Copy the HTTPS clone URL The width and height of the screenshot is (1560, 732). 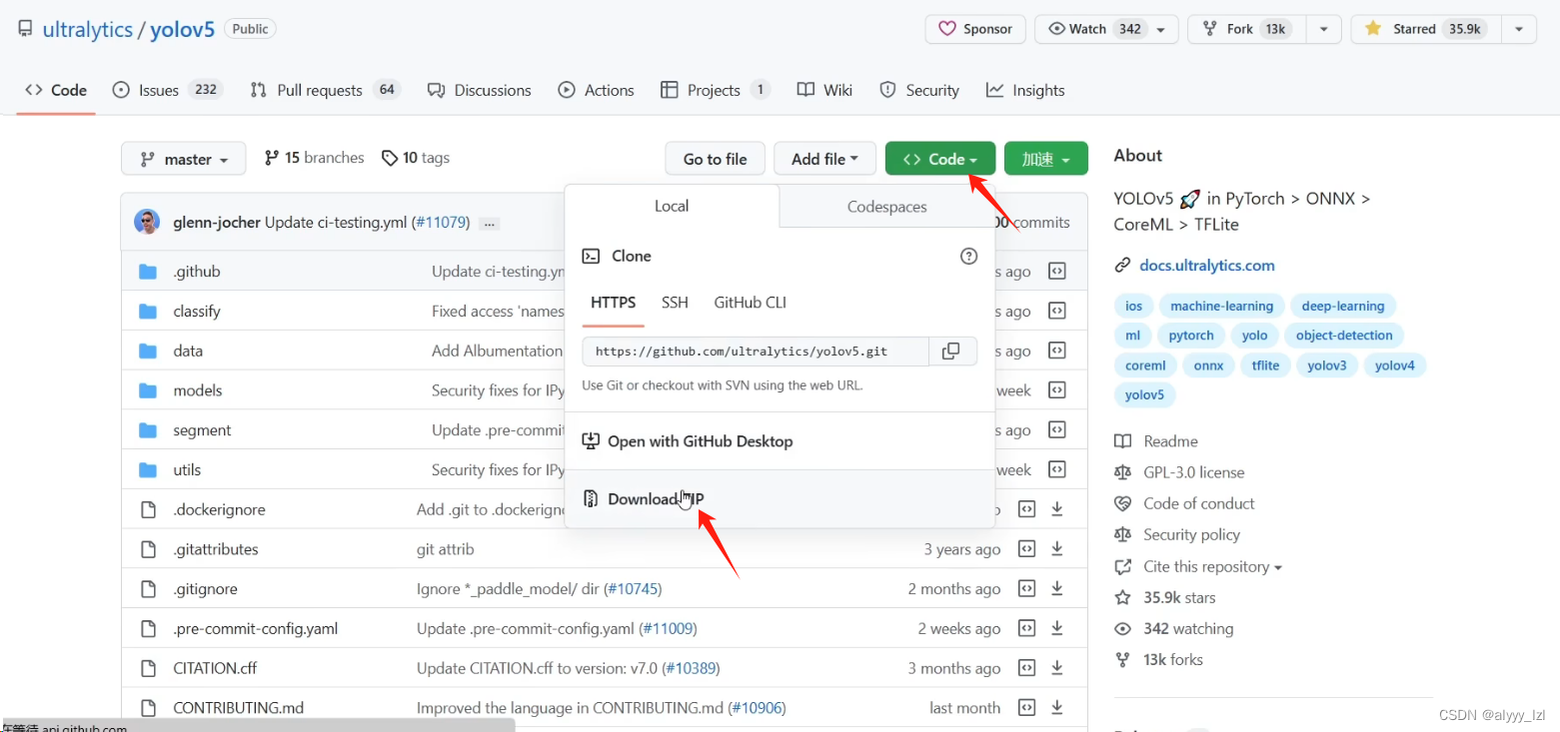(951, 351)
